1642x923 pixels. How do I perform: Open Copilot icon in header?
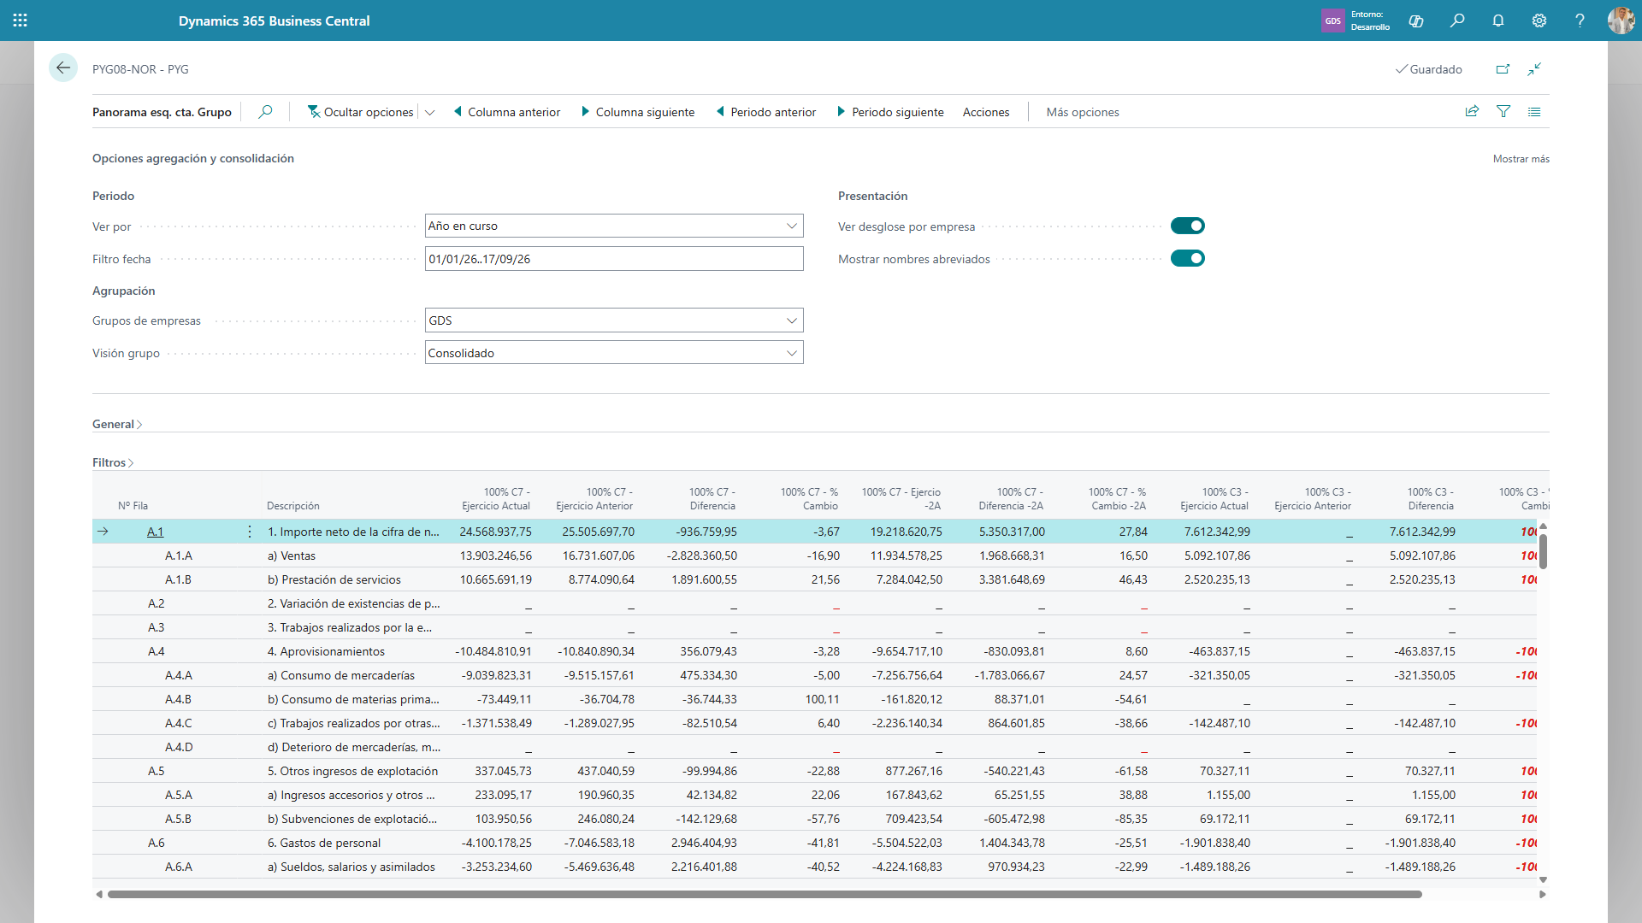1416,21
